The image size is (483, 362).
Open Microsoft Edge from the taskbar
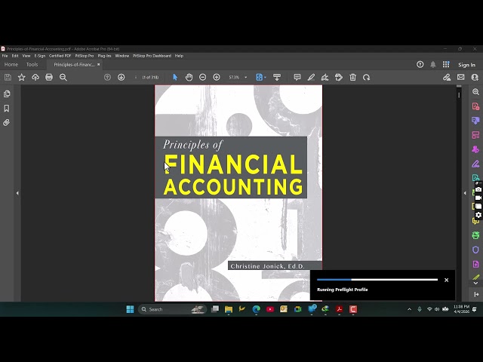click(x=256, y=309)
